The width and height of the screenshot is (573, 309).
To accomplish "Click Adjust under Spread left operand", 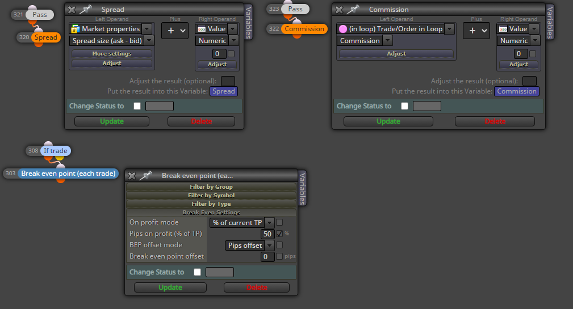I will 112,63.
